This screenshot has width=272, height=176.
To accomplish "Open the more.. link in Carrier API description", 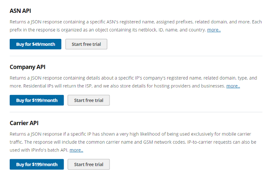I will click(76, 150).
